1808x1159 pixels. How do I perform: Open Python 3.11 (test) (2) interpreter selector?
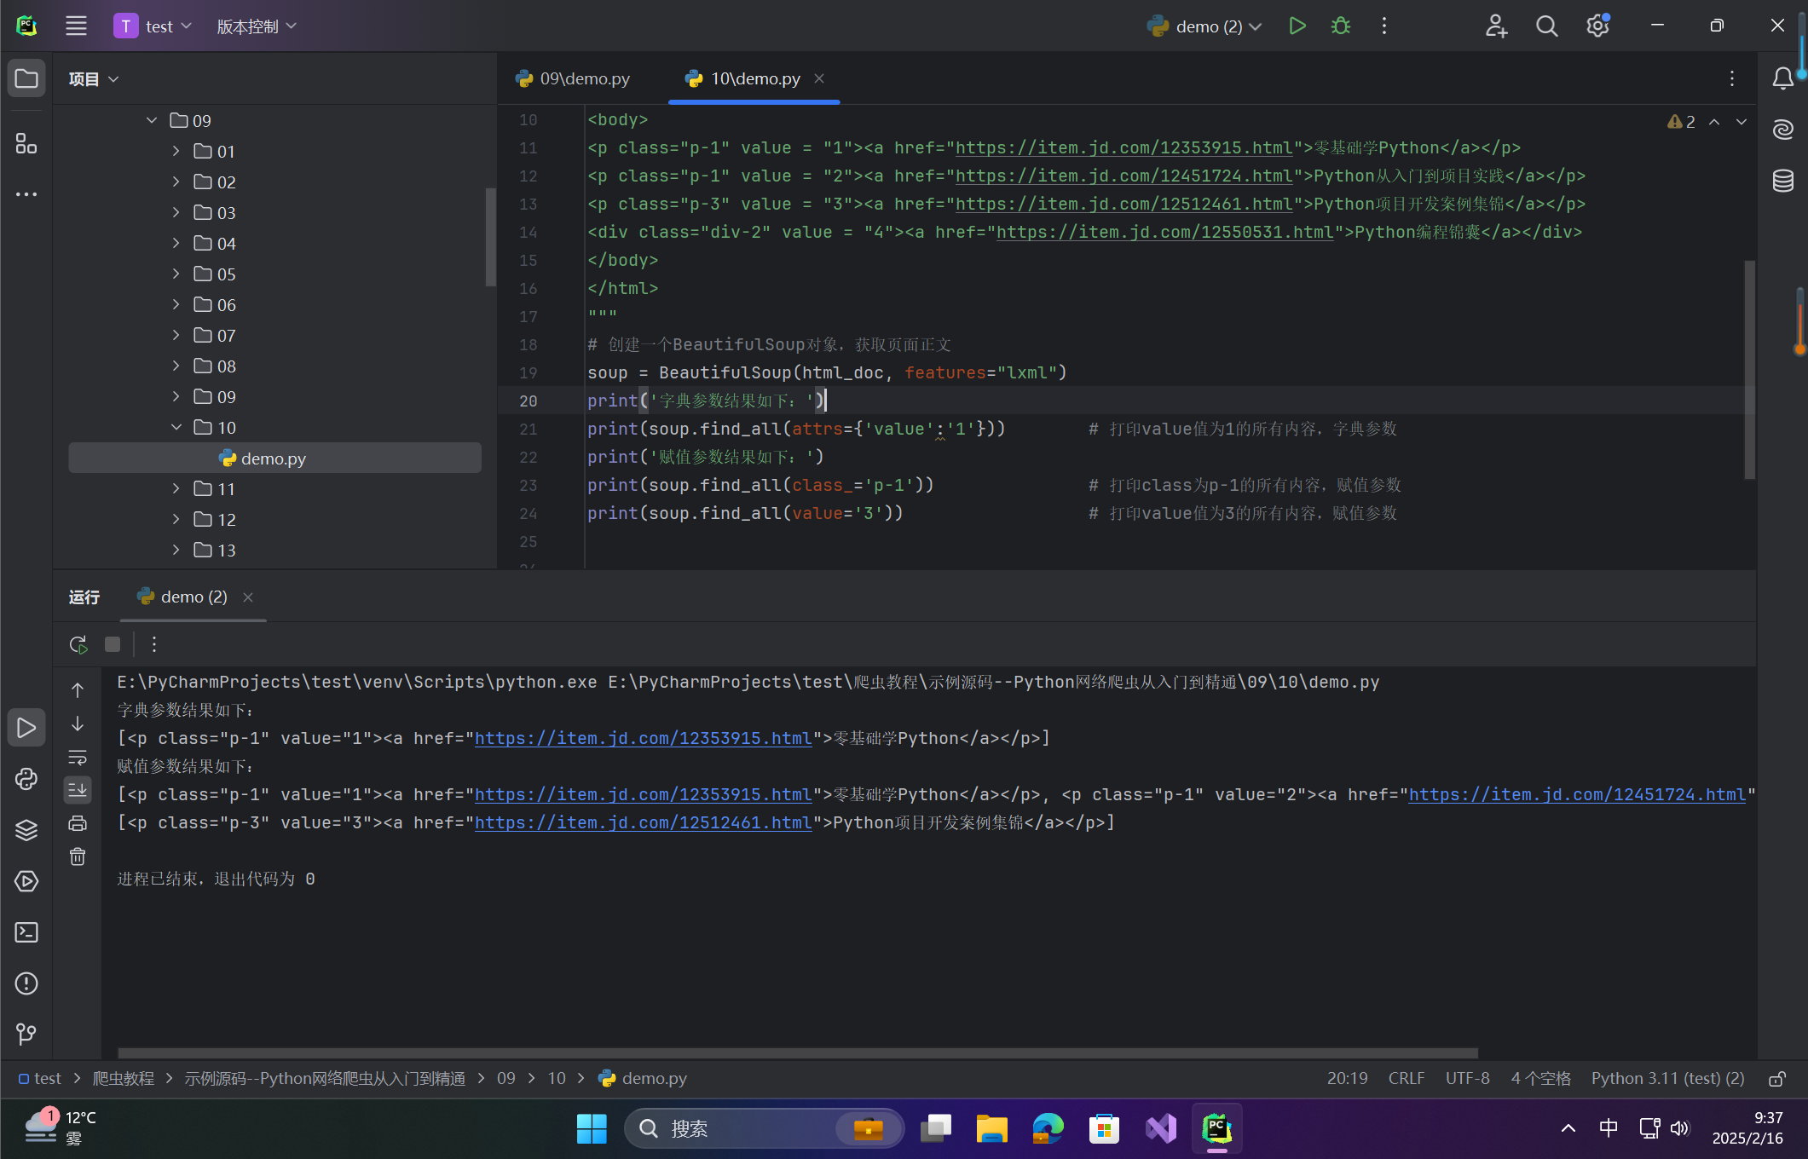pos(1667,1078)
